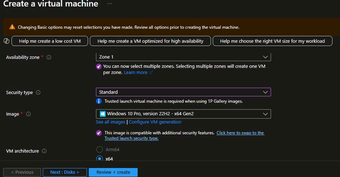Image resolution: width=340 pixels, height=177 pixels.
Task: Click Help me create a low cost VM
Action: pos(50,41)
